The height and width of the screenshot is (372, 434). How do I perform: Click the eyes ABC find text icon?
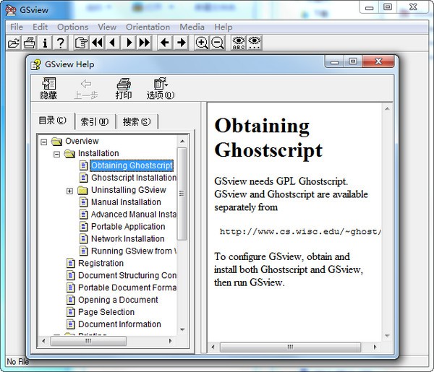[x=239, y=43]
